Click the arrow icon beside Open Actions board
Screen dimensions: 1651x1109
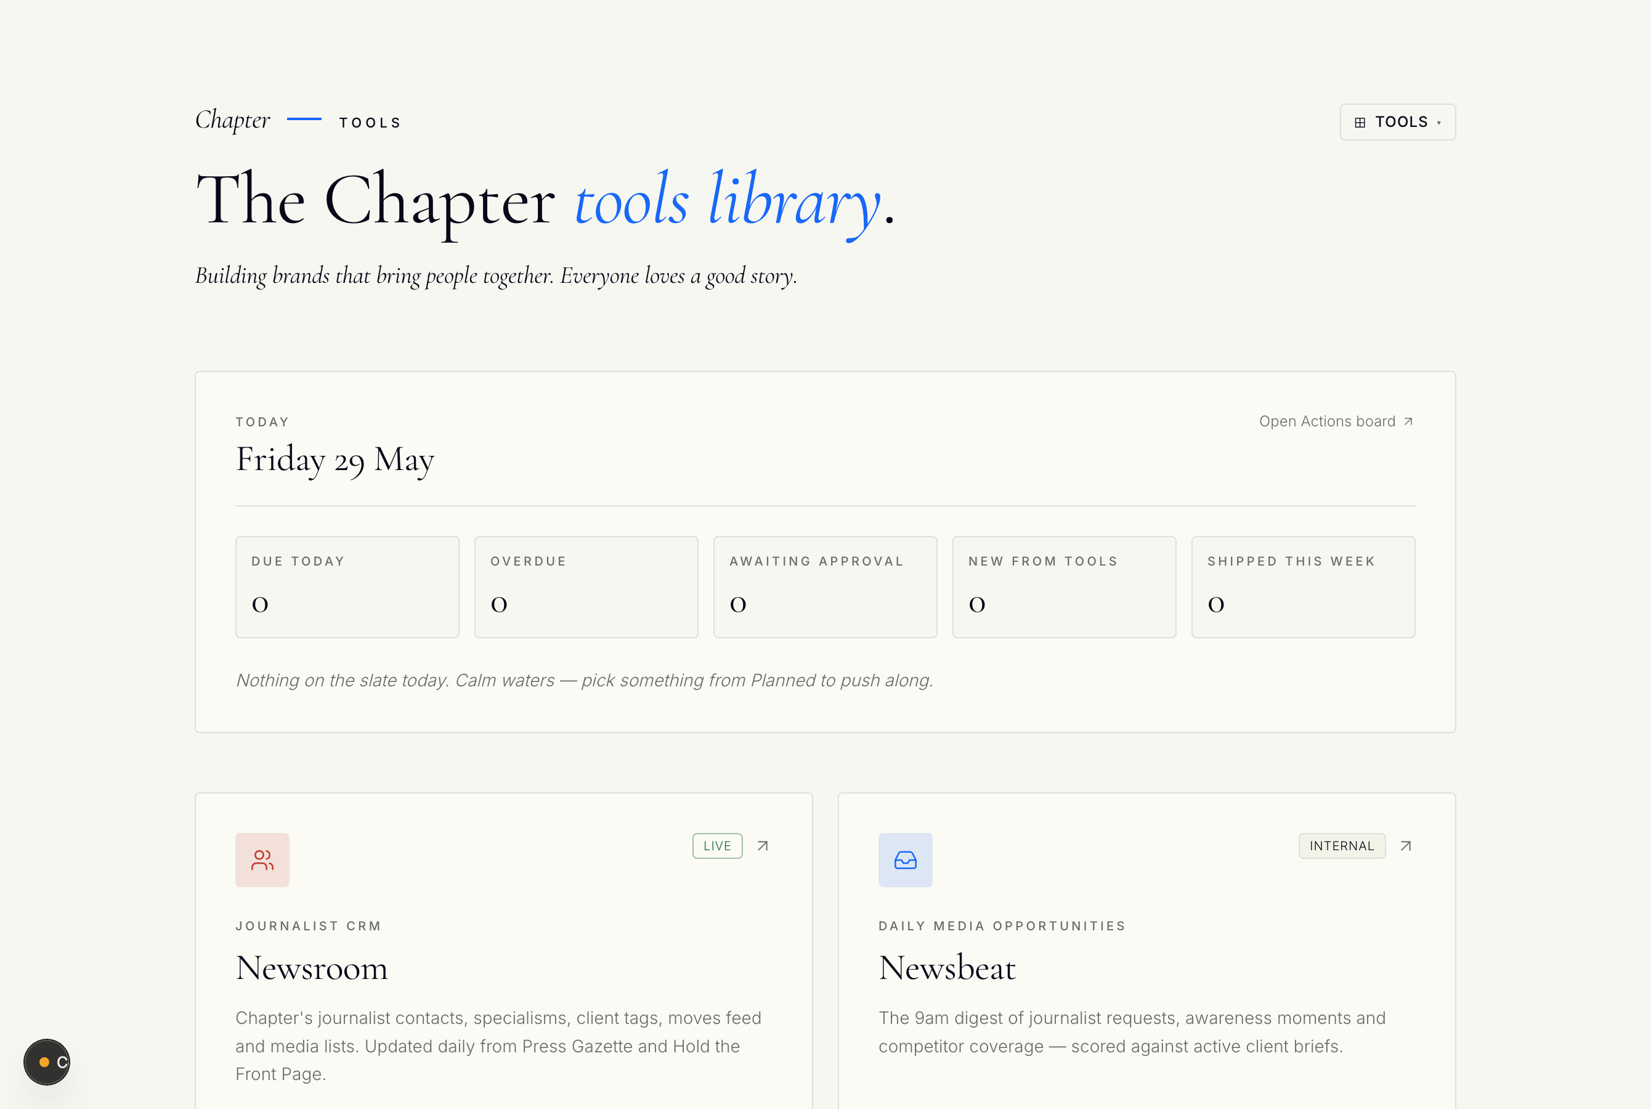tap(1408, 421)
